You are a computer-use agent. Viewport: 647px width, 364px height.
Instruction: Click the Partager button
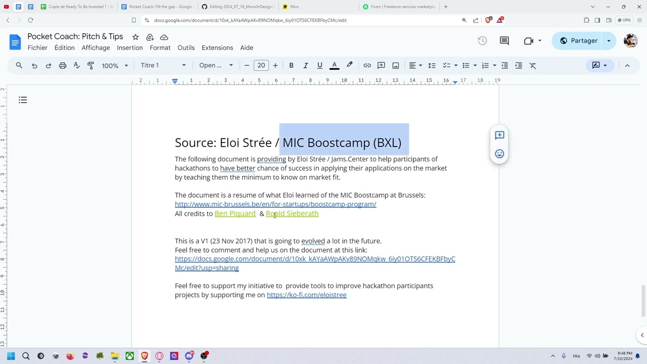[578, 41]
